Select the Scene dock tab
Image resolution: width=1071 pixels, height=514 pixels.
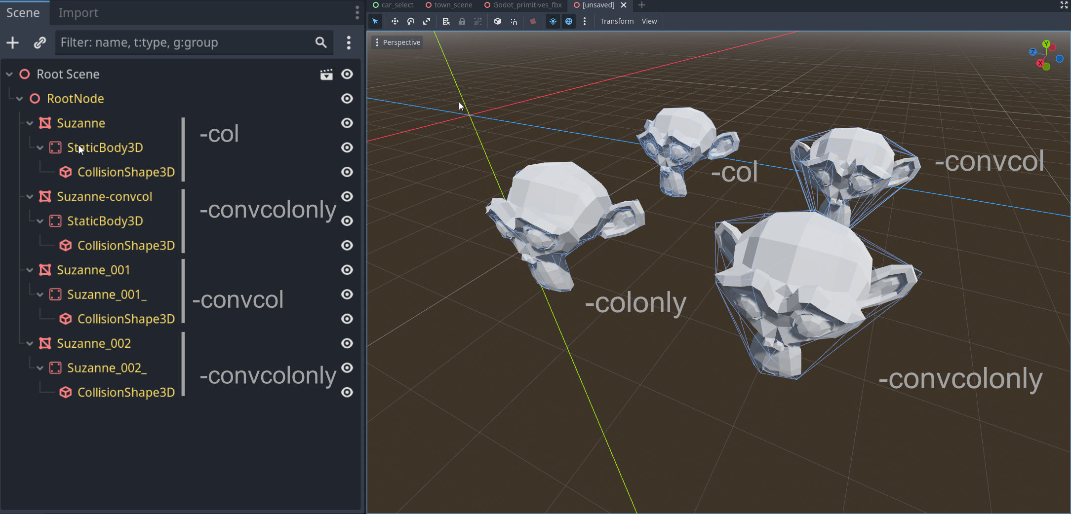pyautogui.click(x=23, y=13)
